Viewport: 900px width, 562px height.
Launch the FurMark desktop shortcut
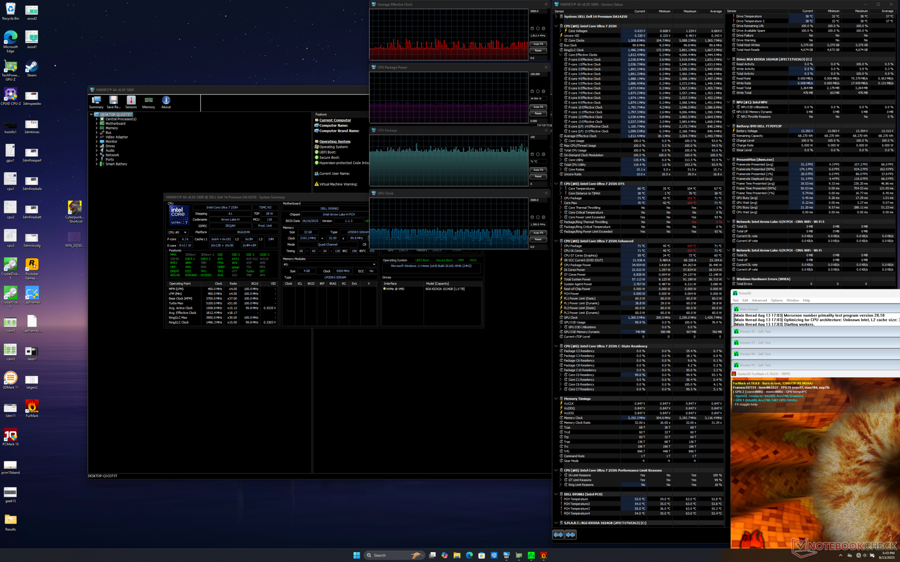pyautogui.click(x=31, y=408)
